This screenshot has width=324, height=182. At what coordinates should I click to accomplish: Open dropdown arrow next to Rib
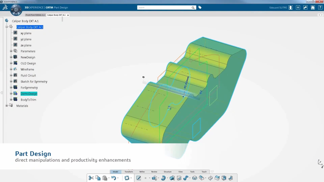(x=190, y=178)
